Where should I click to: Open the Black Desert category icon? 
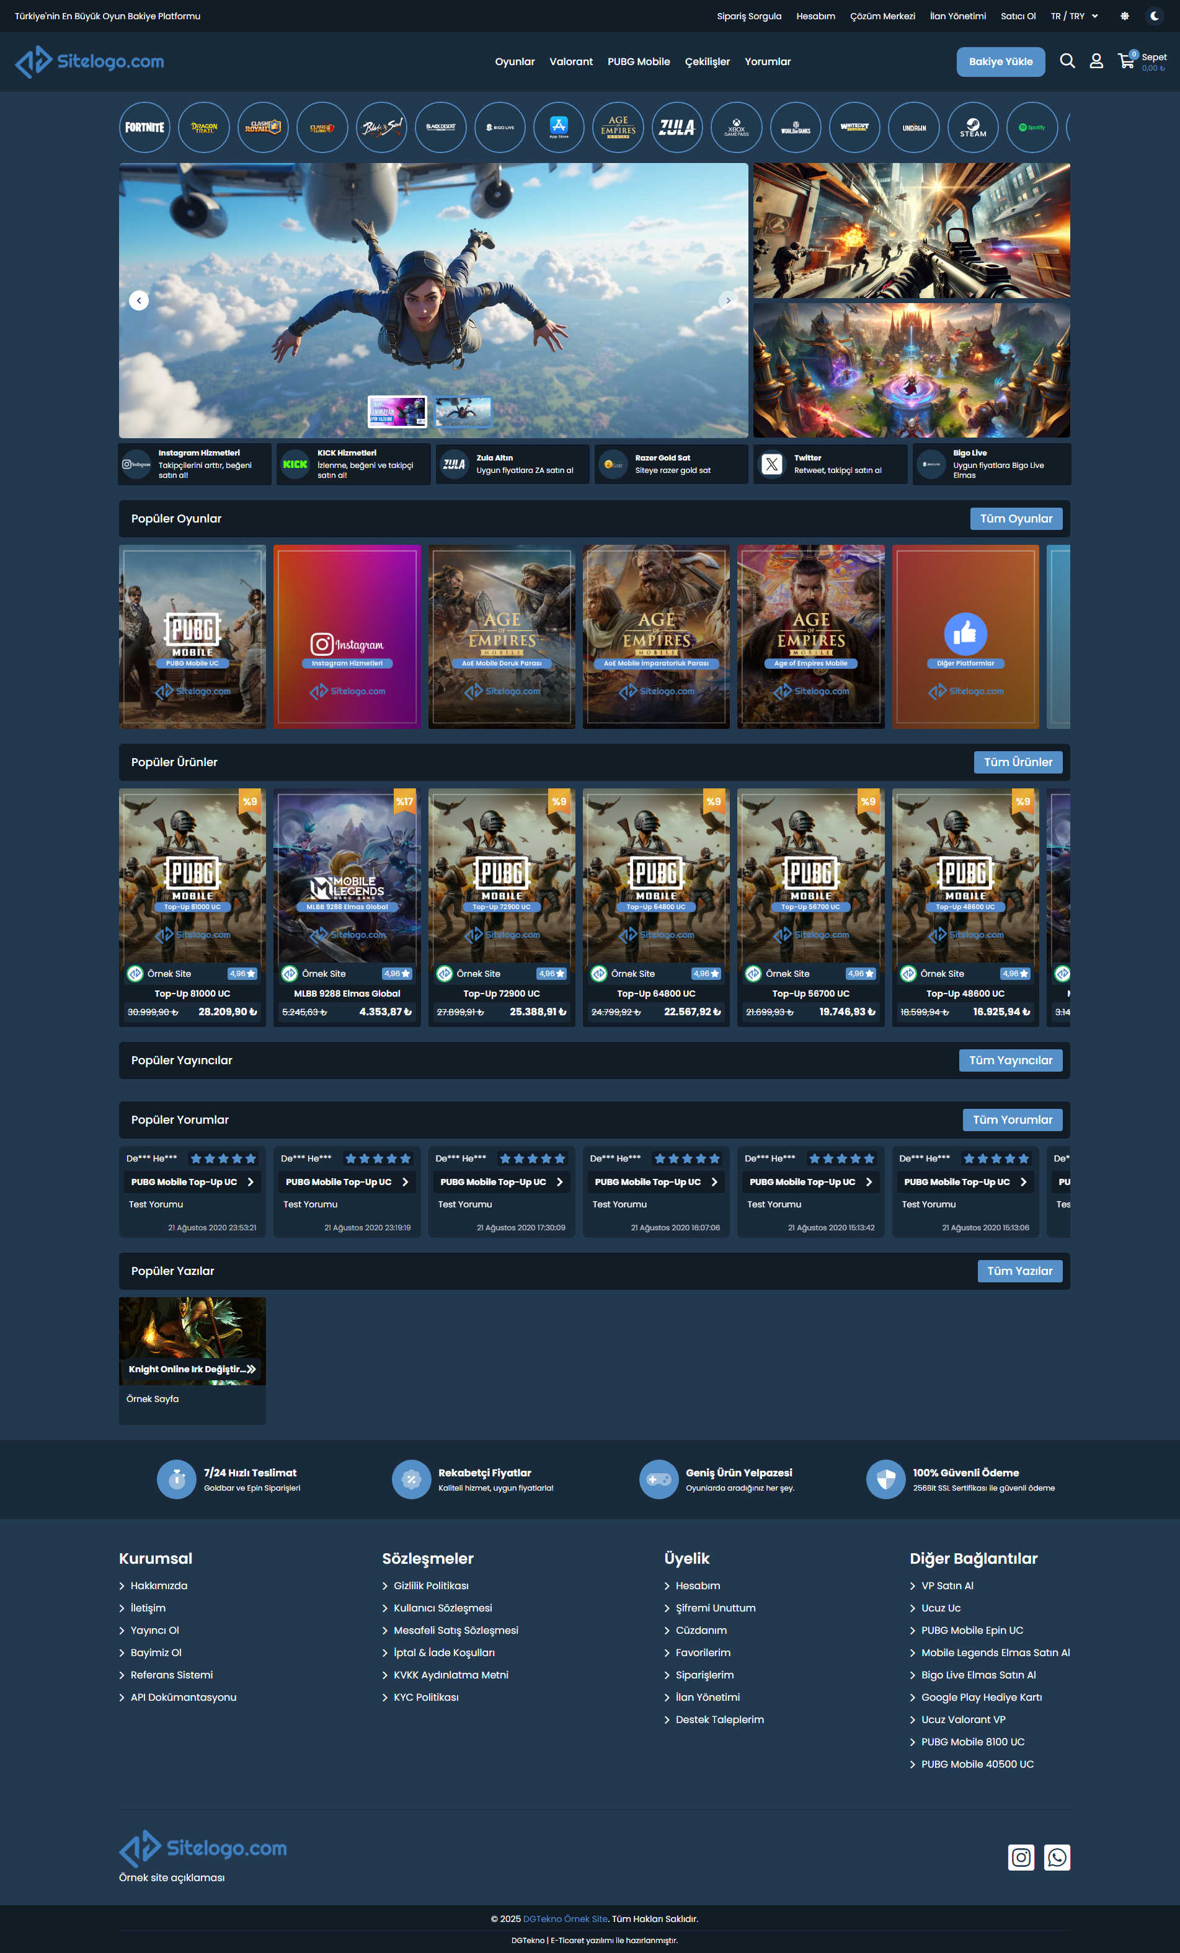point(441,127)
